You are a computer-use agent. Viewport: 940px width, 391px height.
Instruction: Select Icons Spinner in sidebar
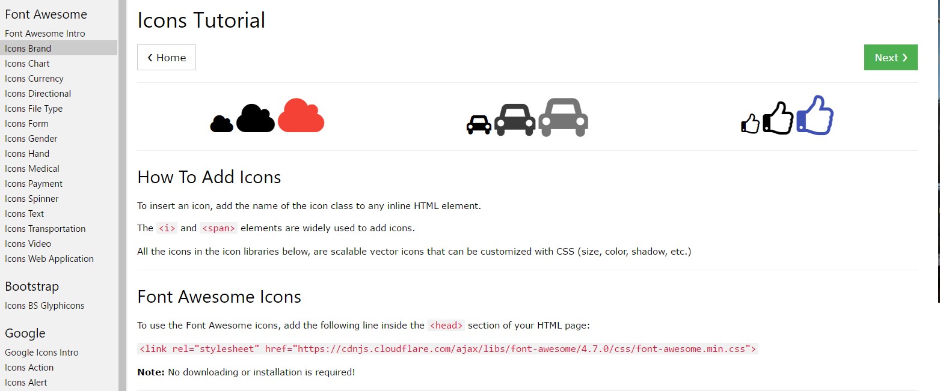click(32, 199)
